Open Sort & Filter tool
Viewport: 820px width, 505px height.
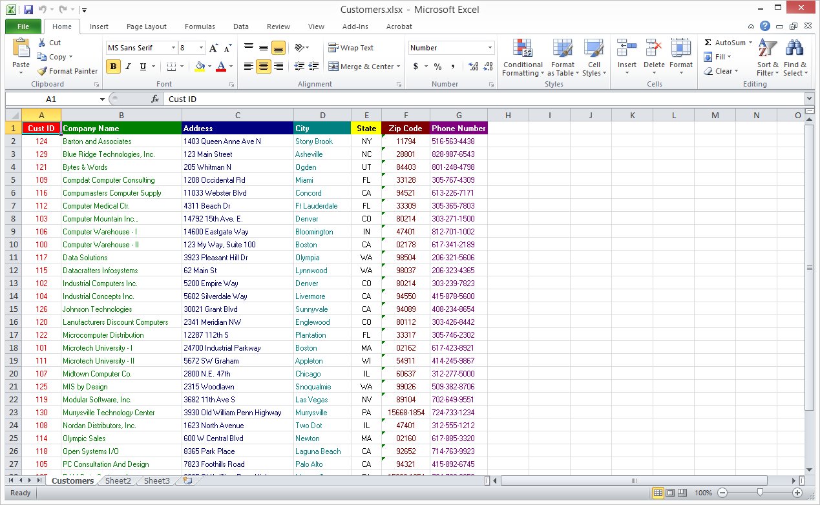pyautogui.click(x=768, y=49)
